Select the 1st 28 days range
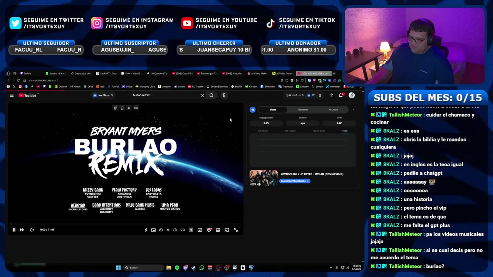493x277 pixels. click(x=319, y=131)
